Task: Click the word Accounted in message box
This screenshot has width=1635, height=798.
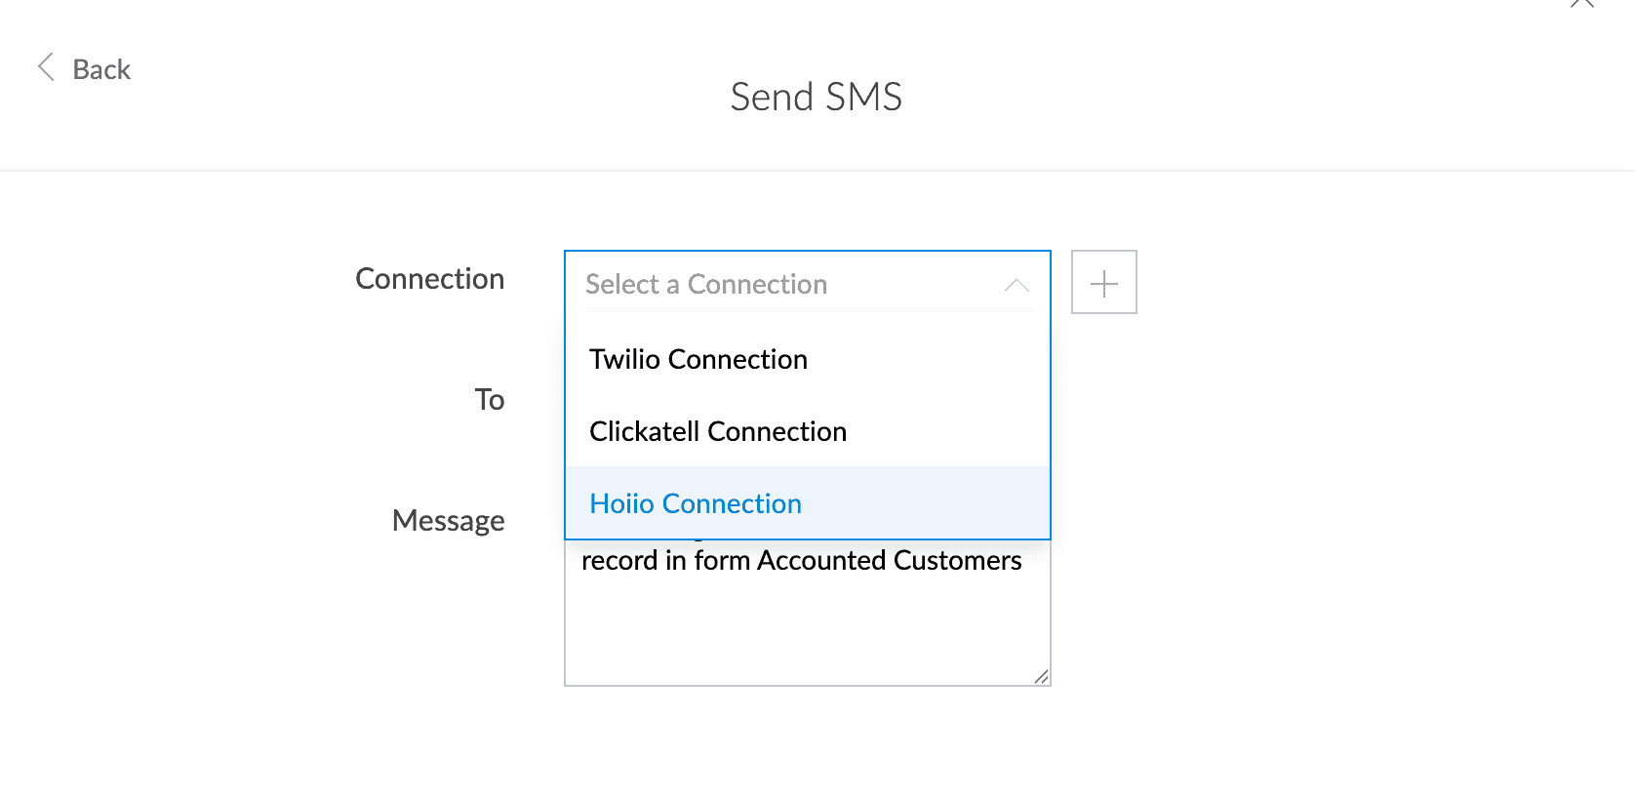Action: (x=820, y=560)
